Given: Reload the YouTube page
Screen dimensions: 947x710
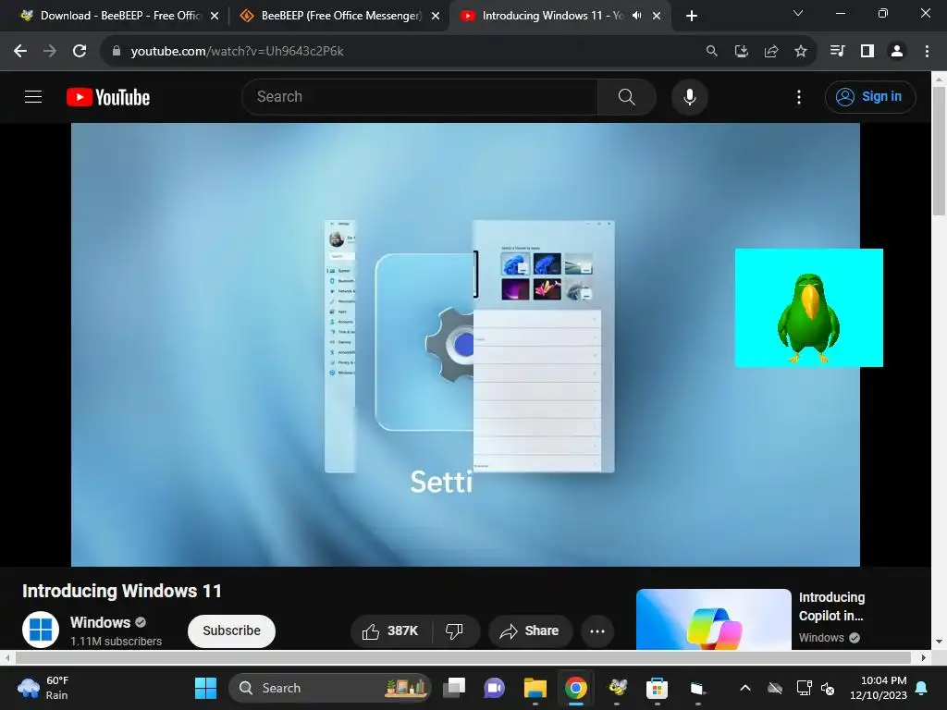Looking at the screenshot, I should (x=80, y=52).
